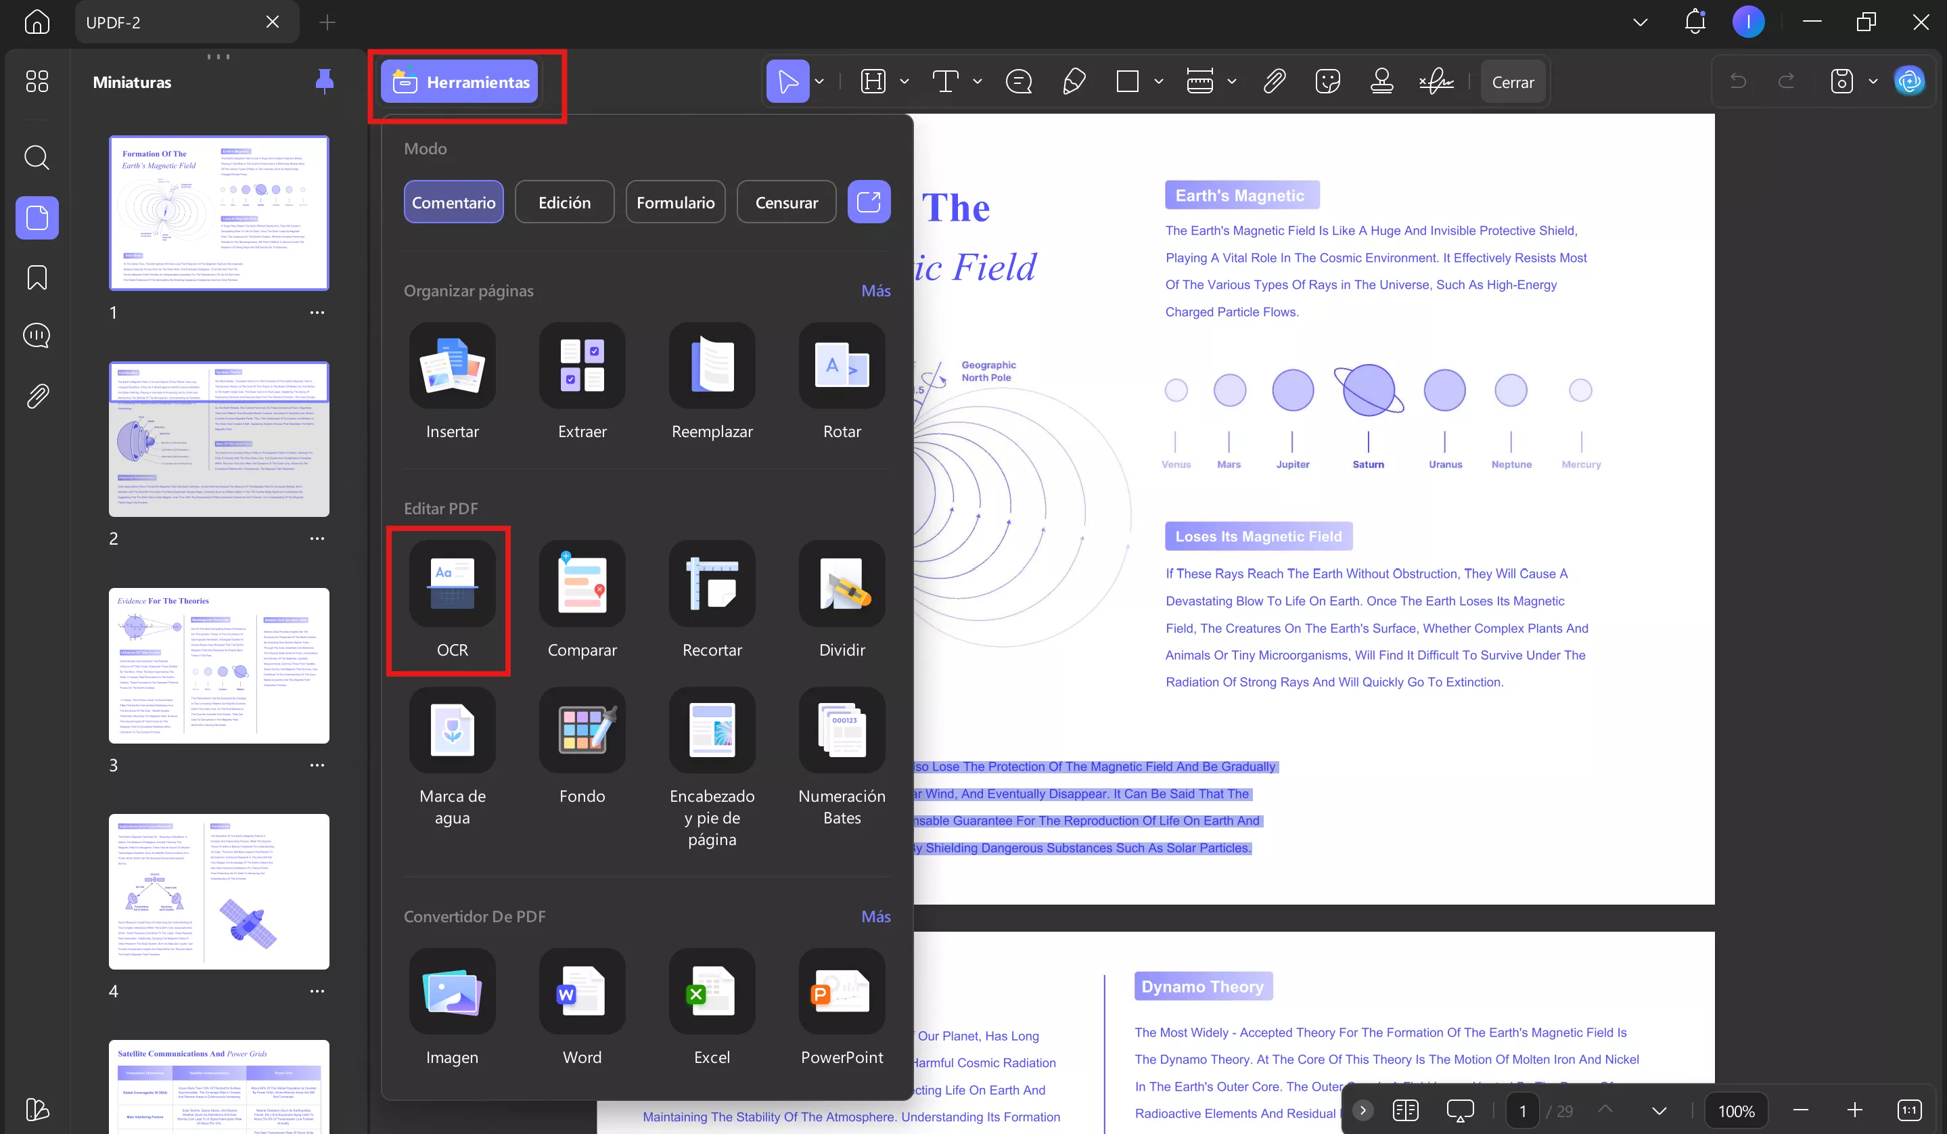Open the attachments sidebar panel

coord(37,396)
